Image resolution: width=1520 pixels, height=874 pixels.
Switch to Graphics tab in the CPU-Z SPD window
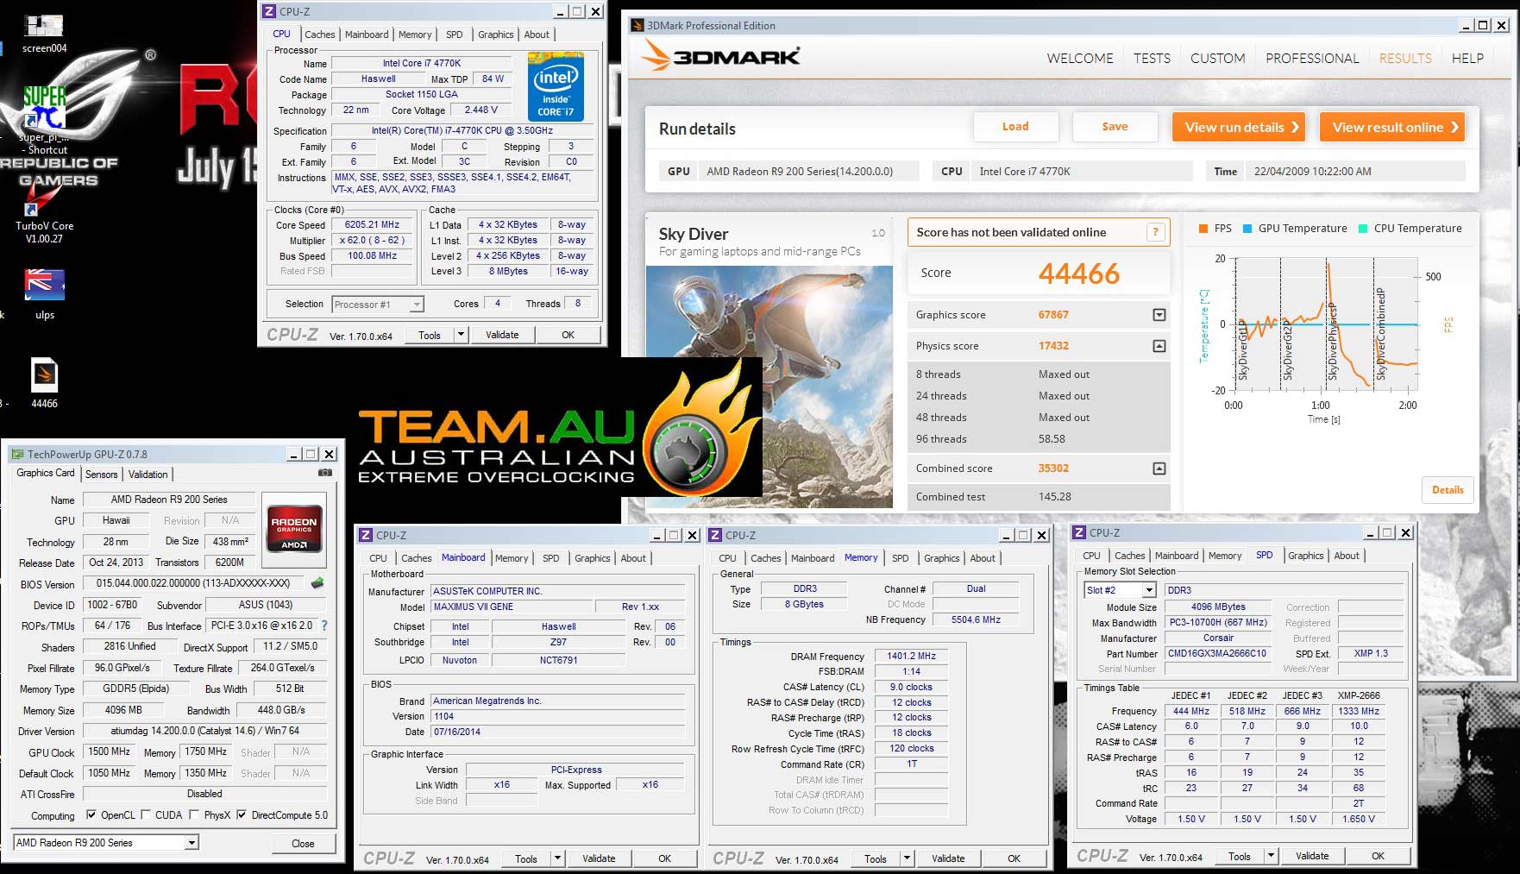click(x=1305, y=556)
